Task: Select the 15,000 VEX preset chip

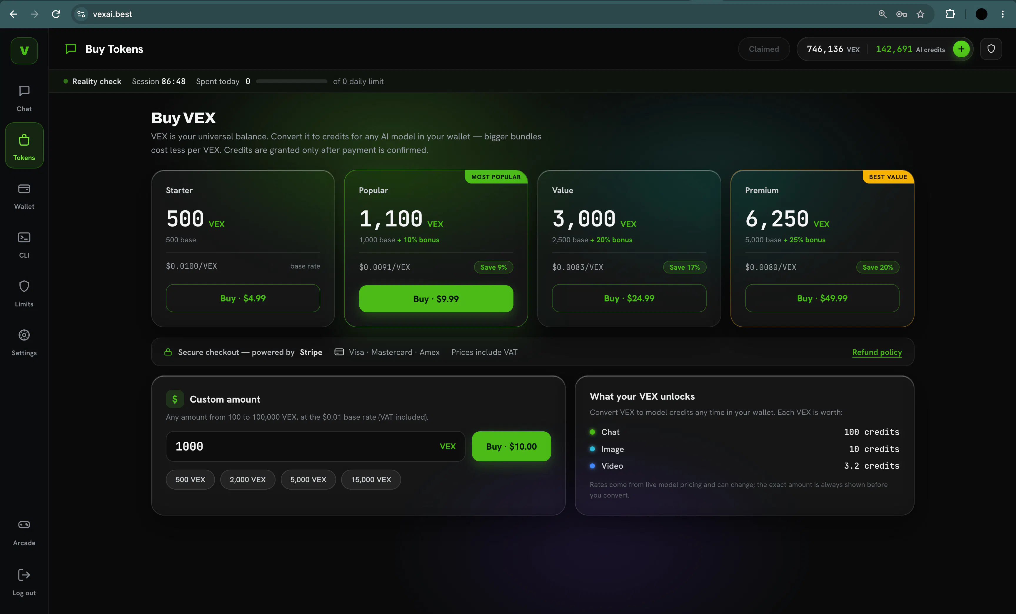Action: coord(371,480)
